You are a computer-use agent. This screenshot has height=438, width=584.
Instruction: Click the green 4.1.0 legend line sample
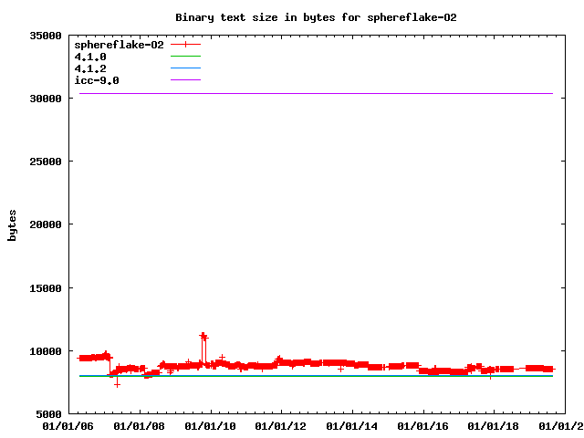tap(185, 57)
